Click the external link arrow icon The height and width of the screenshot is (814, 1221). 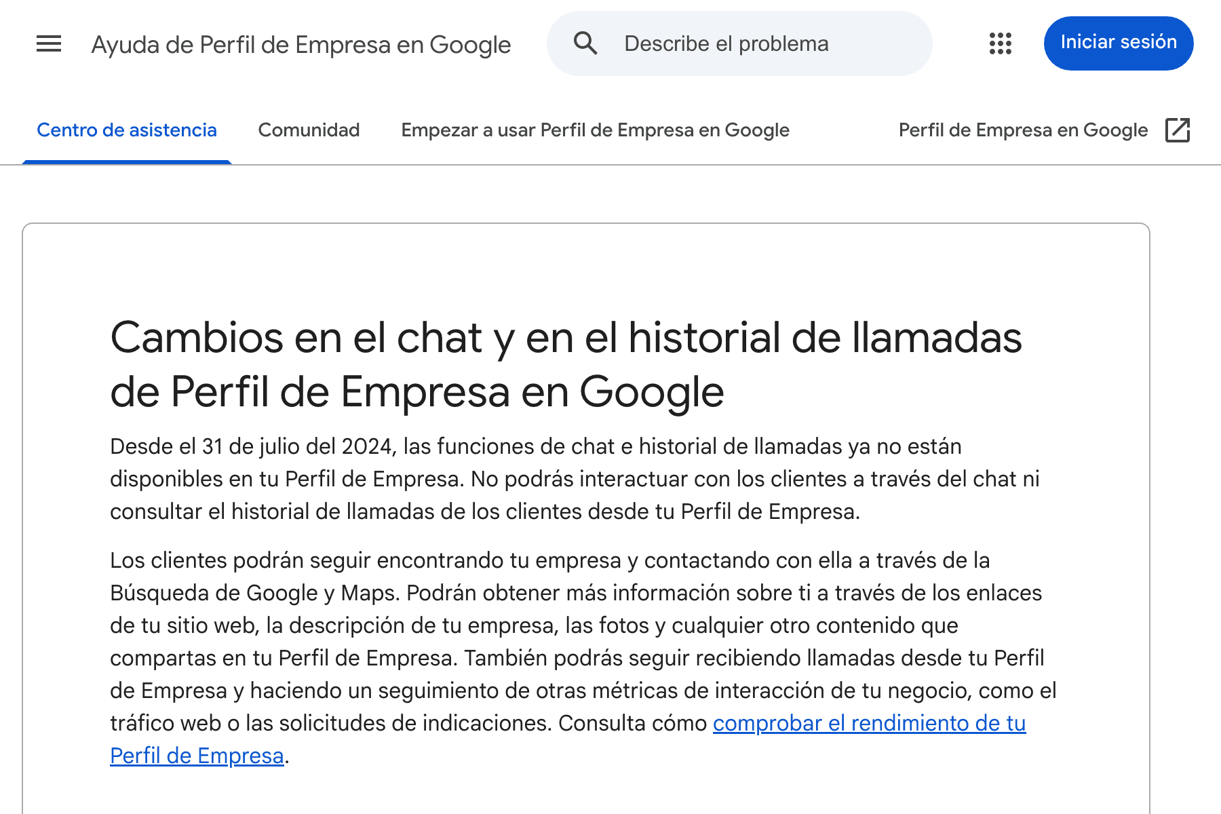(1178, 130)
